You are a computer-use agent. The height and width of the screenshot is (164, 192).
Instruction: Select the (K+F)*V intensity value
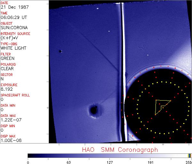click(9, 38)
